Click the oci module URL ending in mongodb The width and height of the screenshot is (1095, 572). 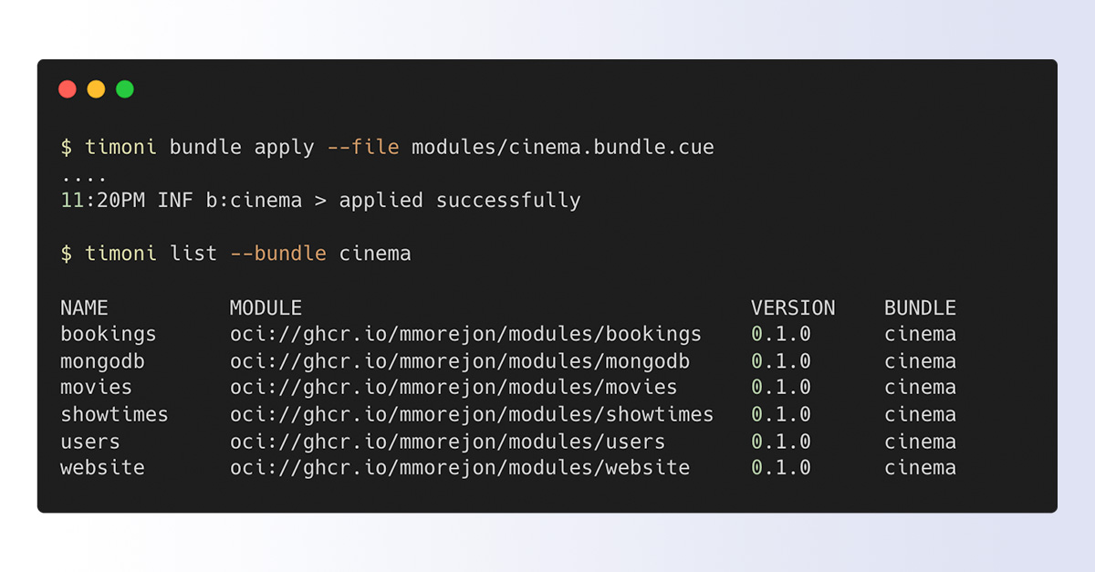coord(460,361)
